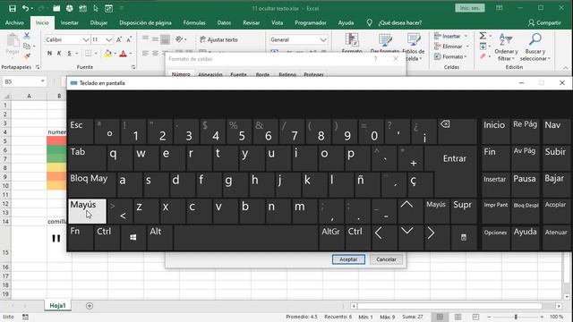
Task: Toggle the right Mayús key
Action: click(437, 211)
